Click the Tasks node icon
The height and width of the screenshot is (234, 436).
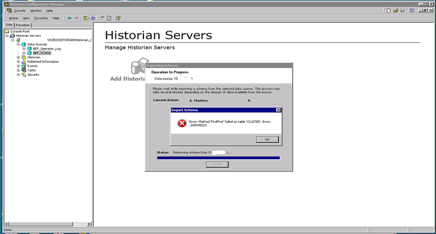pos(24,70)
